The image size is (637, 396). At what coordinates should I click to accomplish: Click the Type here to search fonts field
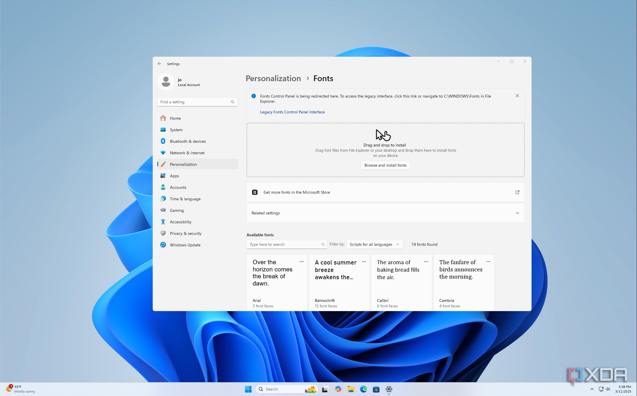(x=287, y=244)
